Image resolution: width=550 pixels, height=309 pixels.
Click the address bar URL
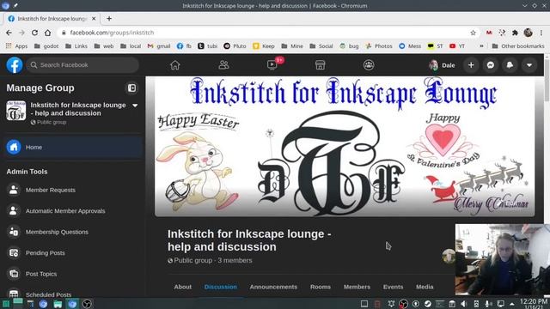click(x=112, y=33)
